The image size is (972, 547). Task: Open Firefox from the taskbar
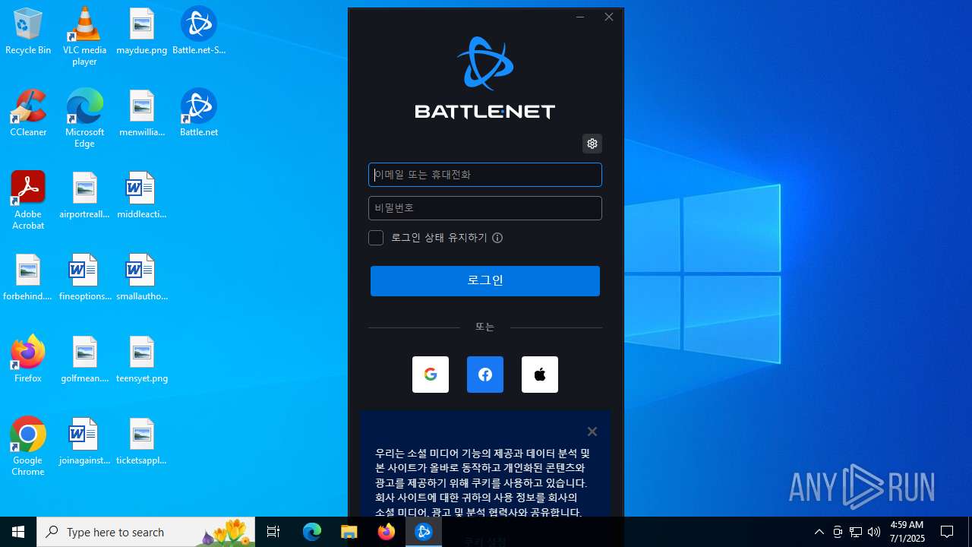[x=387, y=532]
